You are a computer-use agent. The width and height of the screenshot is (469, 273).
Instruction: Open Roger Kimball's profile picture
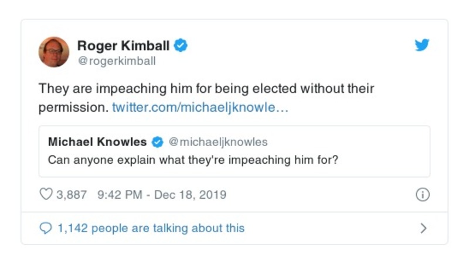tap(54, 51)
